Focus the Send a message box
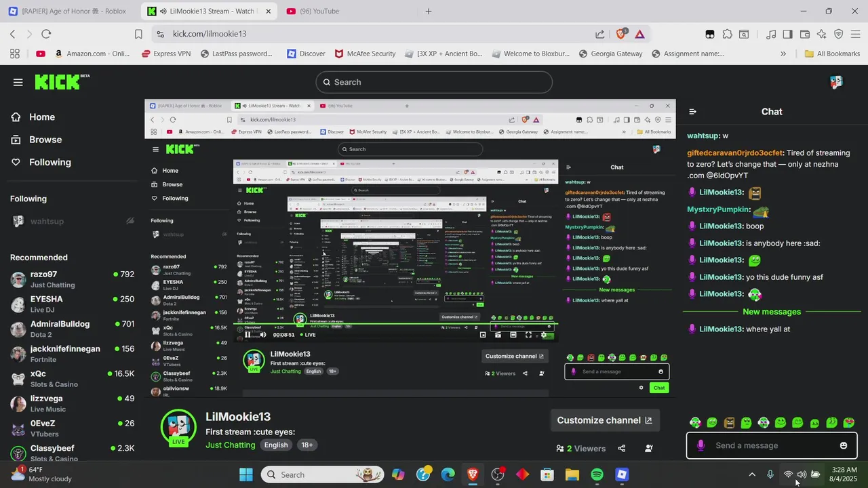This screenshot has width=868, height=488. pos(772,445)
